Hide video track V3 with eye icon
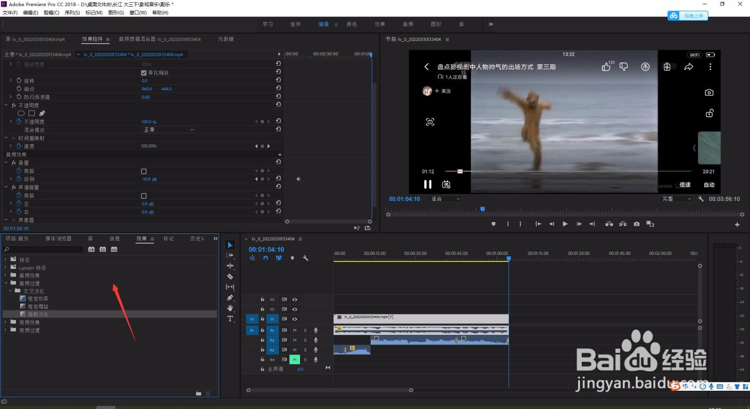Image resolution: width=750 pixels, height=409 pixels. tap(295, 299)
